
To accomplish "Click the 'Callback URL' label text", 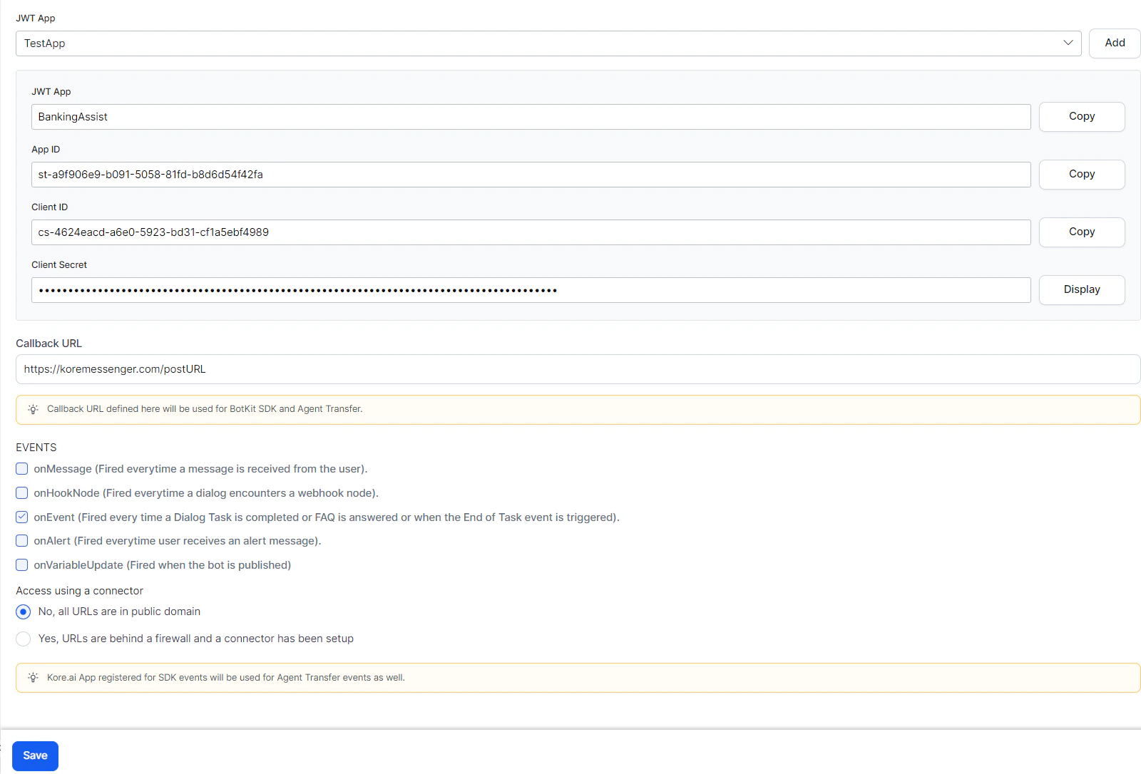I will click(x=49, y=344).
